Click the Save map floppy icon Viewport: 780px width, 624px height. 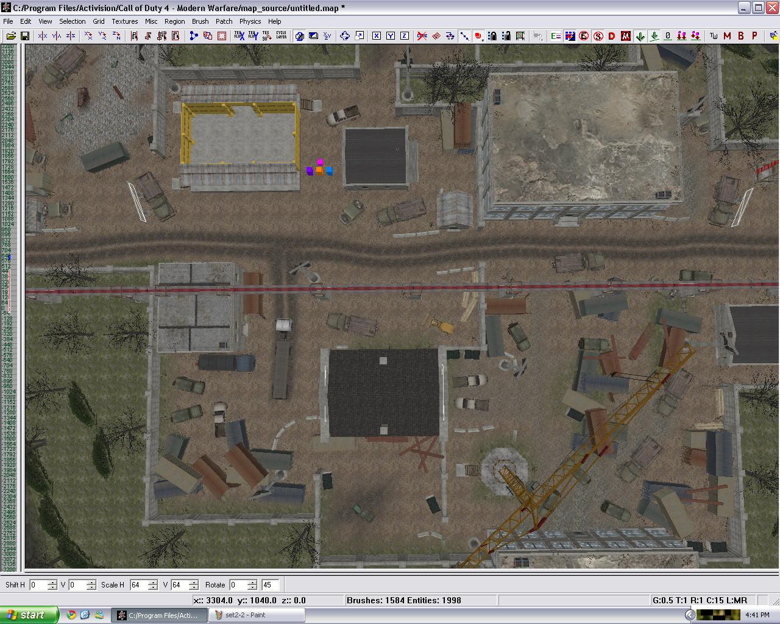coord(25,36)
